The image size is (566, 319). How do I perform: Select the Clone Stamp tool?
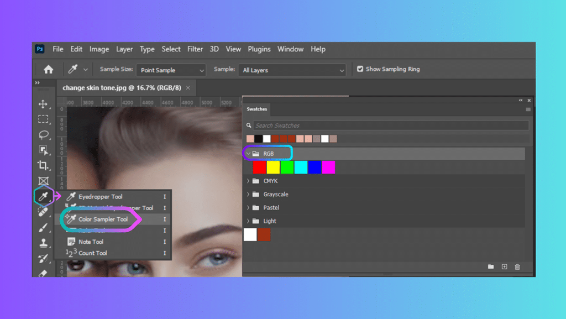[x=44, y=243]
